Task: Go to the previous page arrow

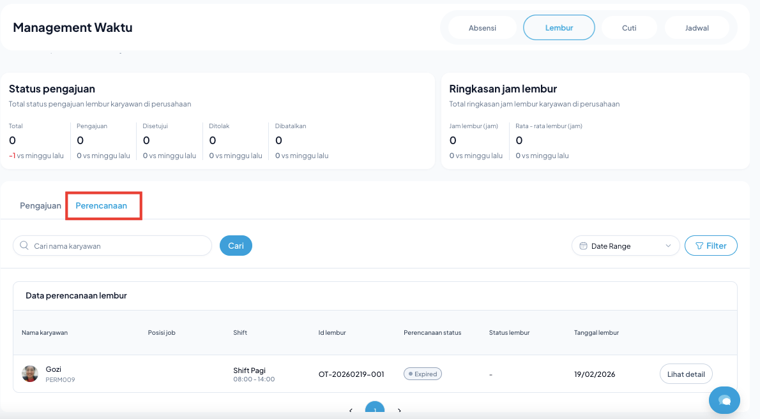Action: 351,411
